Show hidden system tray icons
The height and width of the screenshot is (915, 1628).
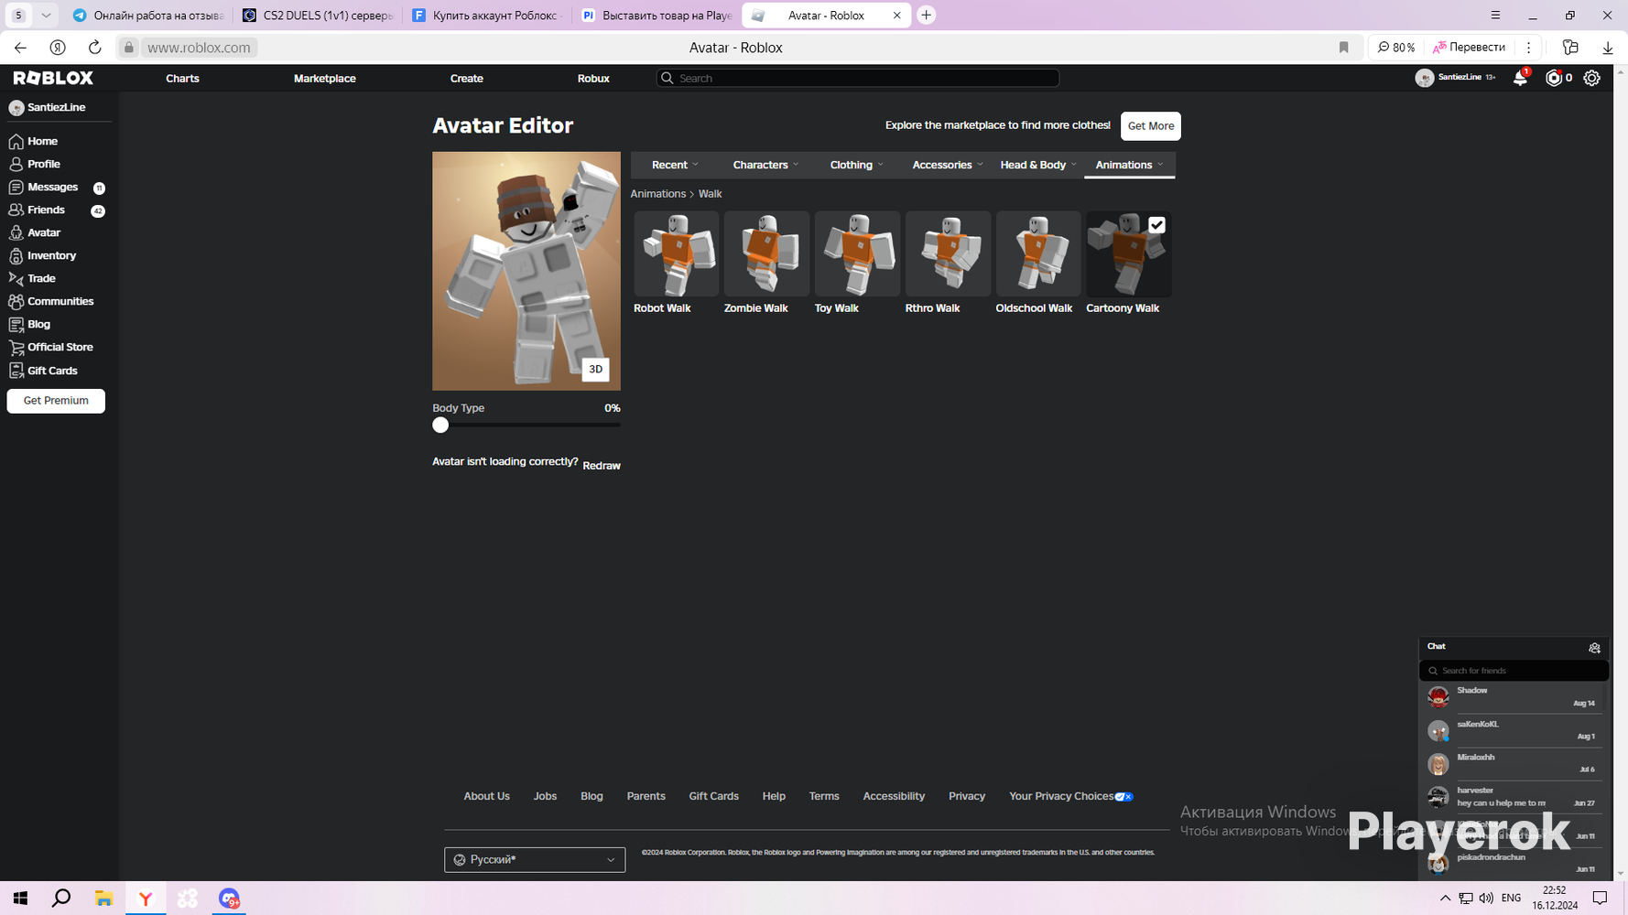tap(1445, 899)
